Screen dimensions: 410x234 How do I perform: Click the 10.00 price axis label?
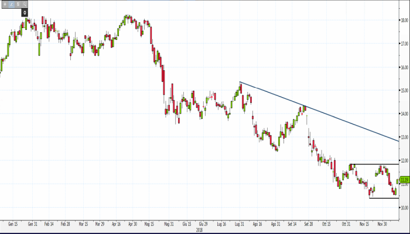[x=404, y=207]
